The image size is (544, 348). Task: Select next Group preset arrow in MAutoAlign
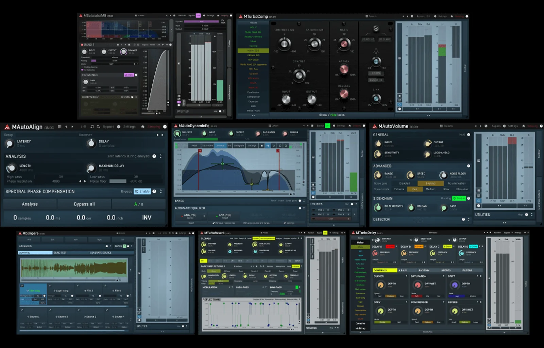pyautogui.click(x=163, y=135)
